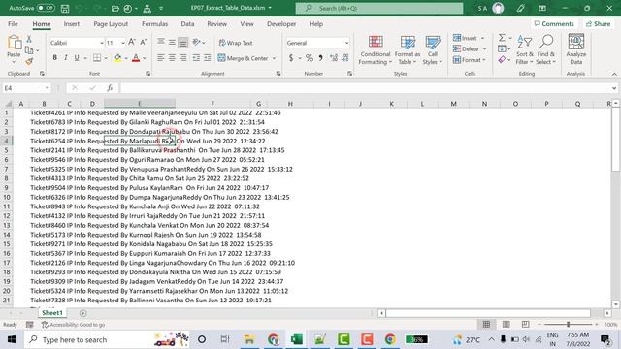Switch to Page Break Preview icon

click(x=525, y=325)
